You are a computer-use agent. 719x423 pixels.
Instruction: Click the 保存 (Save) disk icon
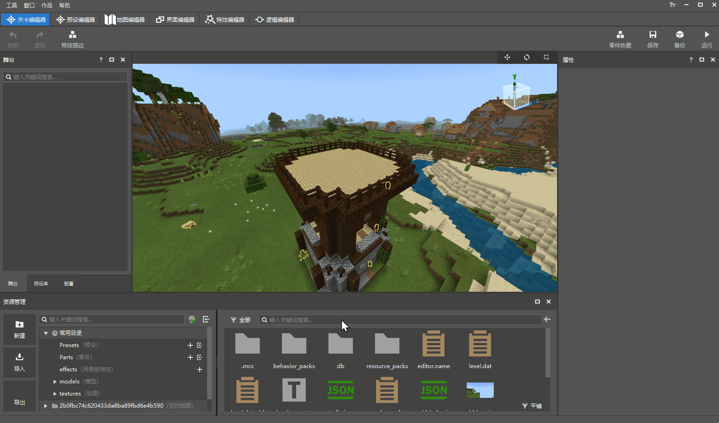652,35
